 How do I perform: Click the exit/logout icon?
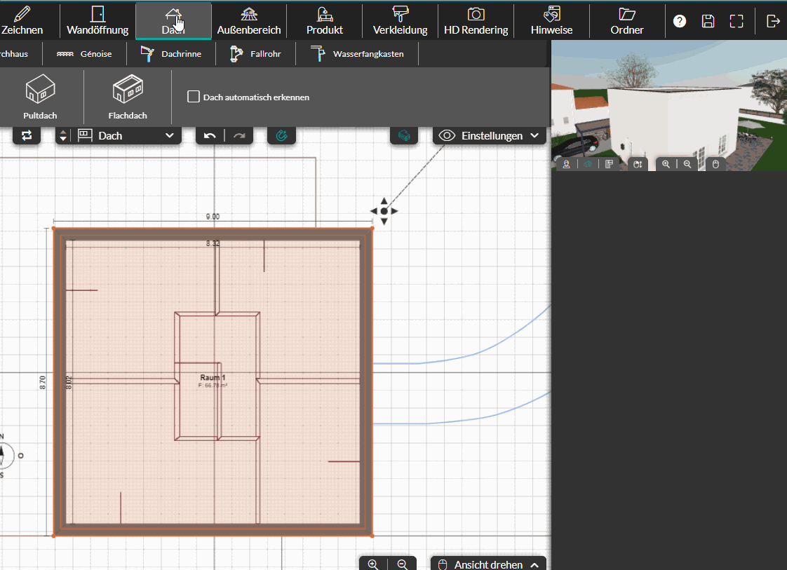coord(773,21)
